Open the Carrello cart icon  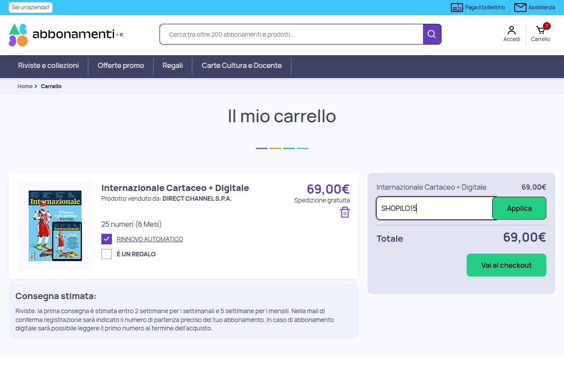pos(541,34)
